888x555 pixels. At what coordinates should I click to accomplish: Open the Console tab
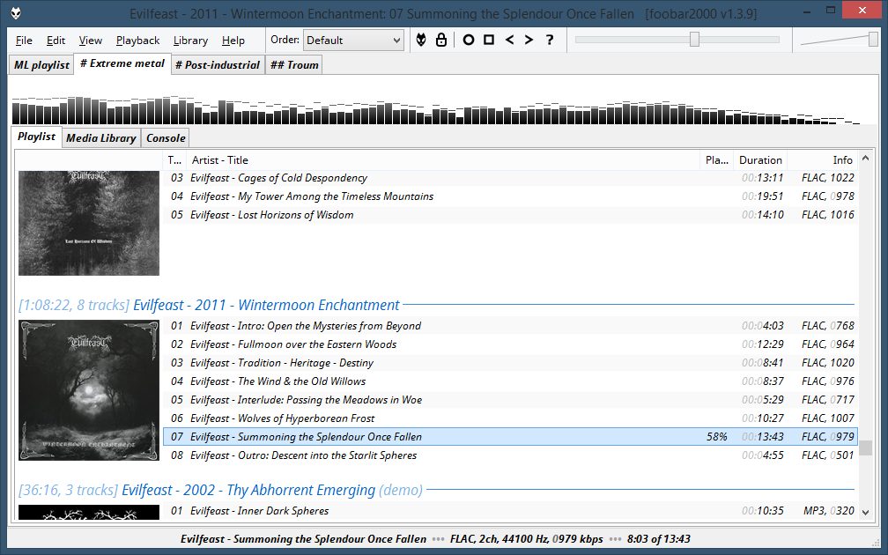click(x=166, y=138)
